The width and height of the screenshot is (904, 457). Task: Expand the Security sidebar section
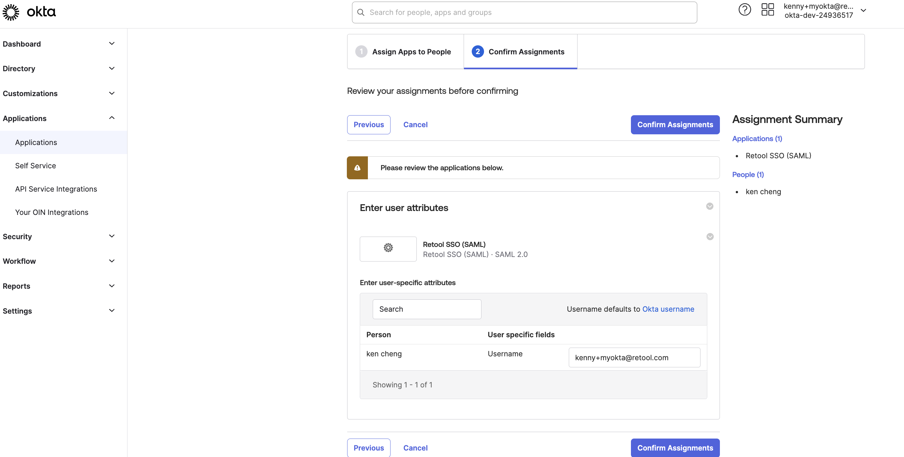(x=112, y=236)
